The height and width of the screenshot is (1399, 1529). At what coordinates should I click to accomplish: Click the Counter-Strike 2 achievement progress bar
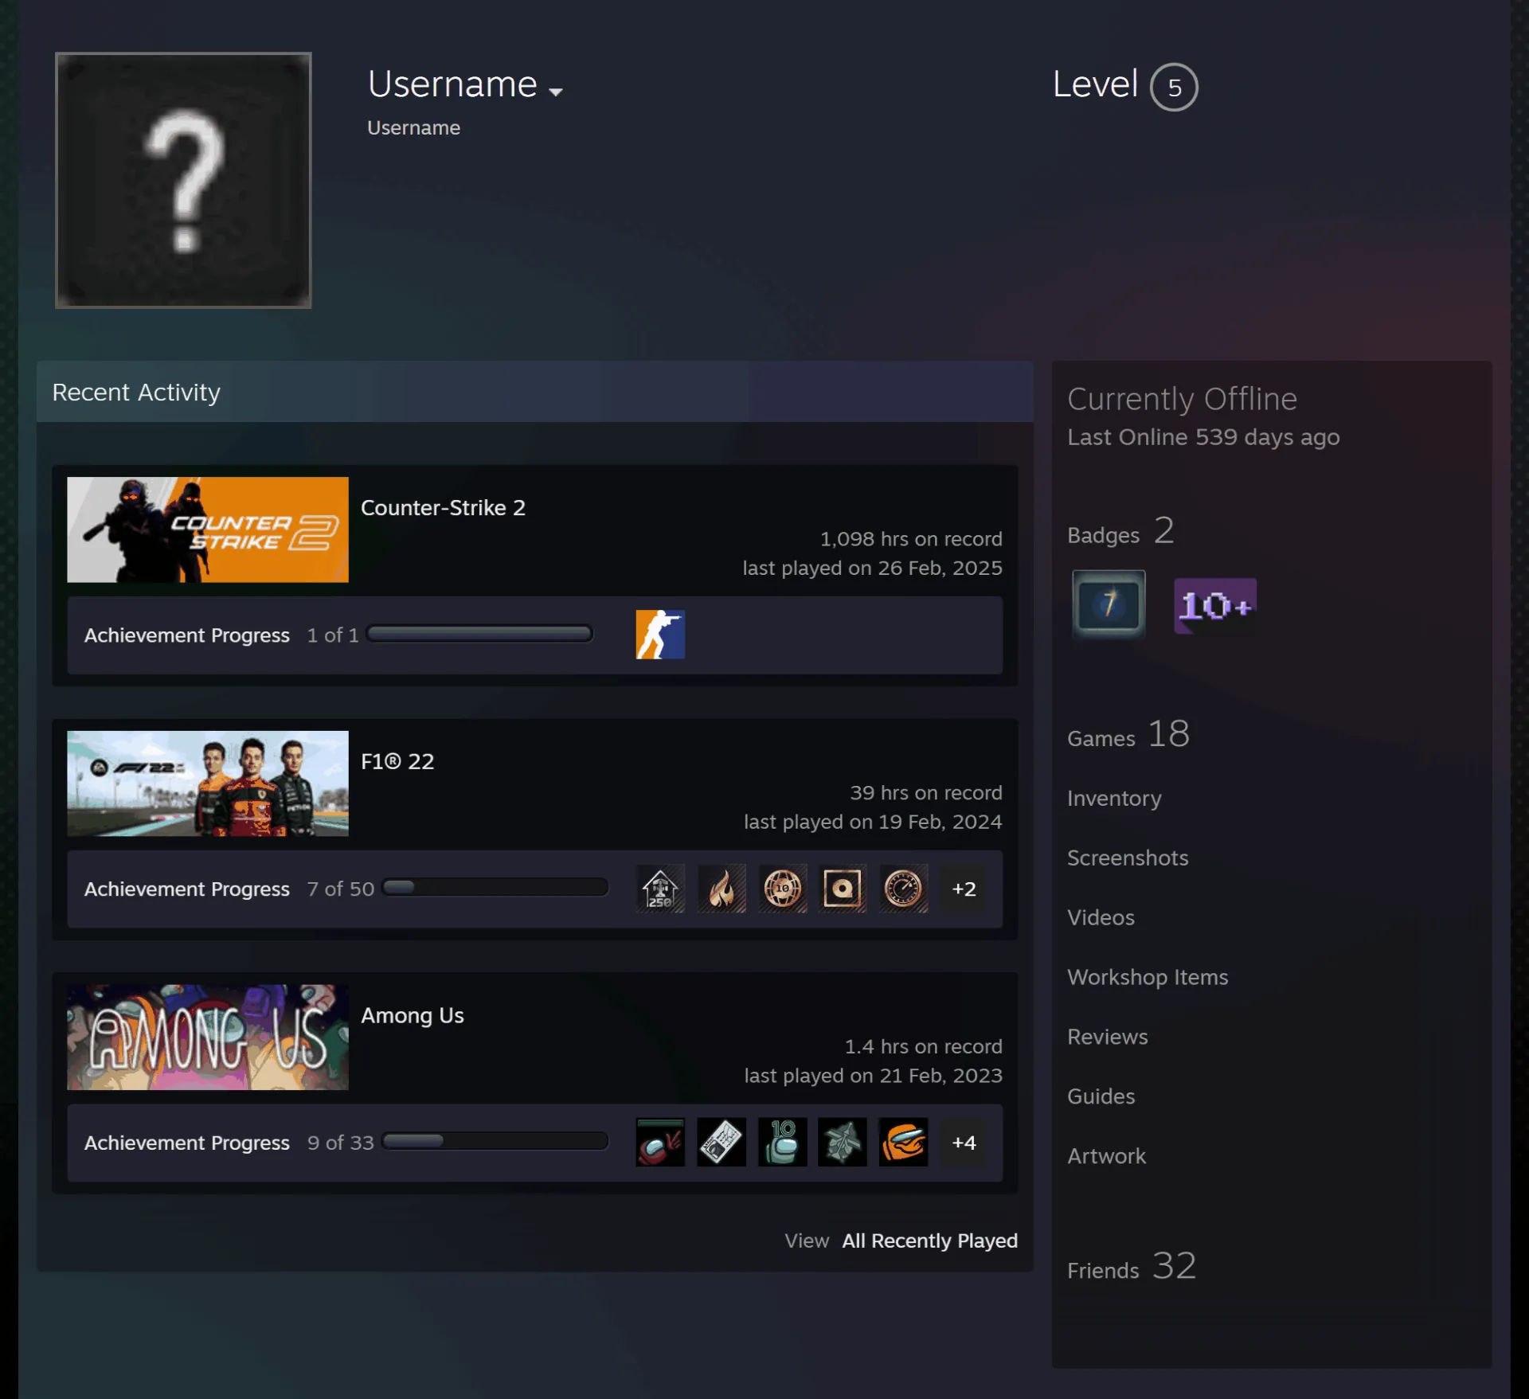(x=479, y=634)
